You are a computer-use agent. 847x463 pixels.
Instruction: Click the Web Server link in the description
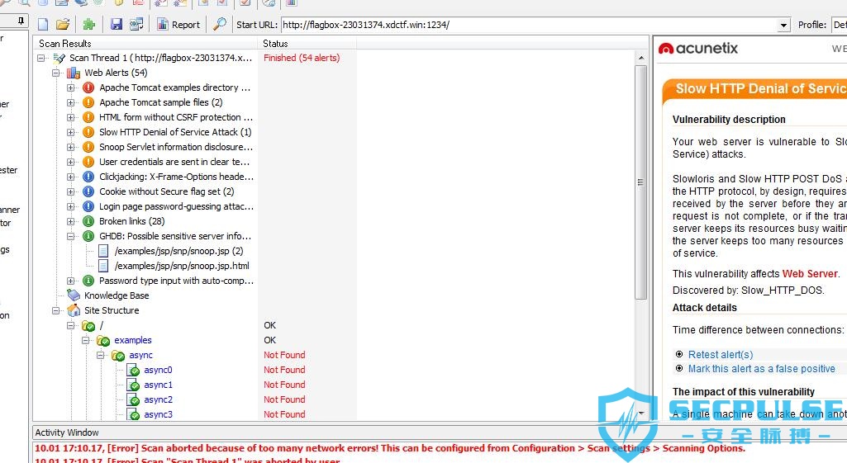tap(810, 274)
